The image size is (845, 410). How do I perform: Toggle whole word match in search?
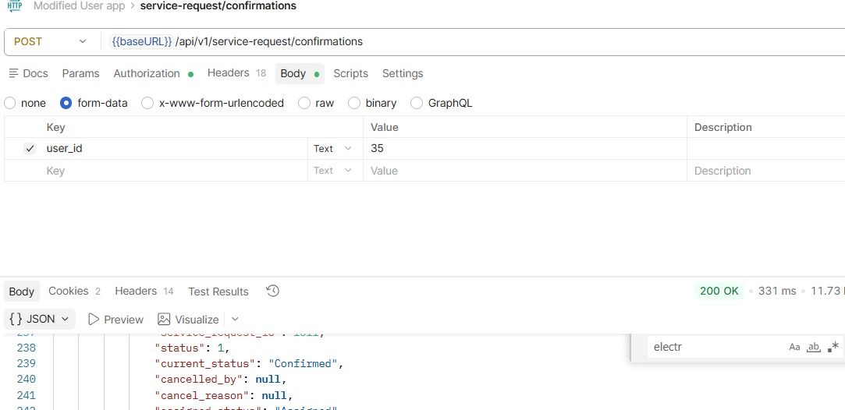pyautogui.click(x=813, y=347)
